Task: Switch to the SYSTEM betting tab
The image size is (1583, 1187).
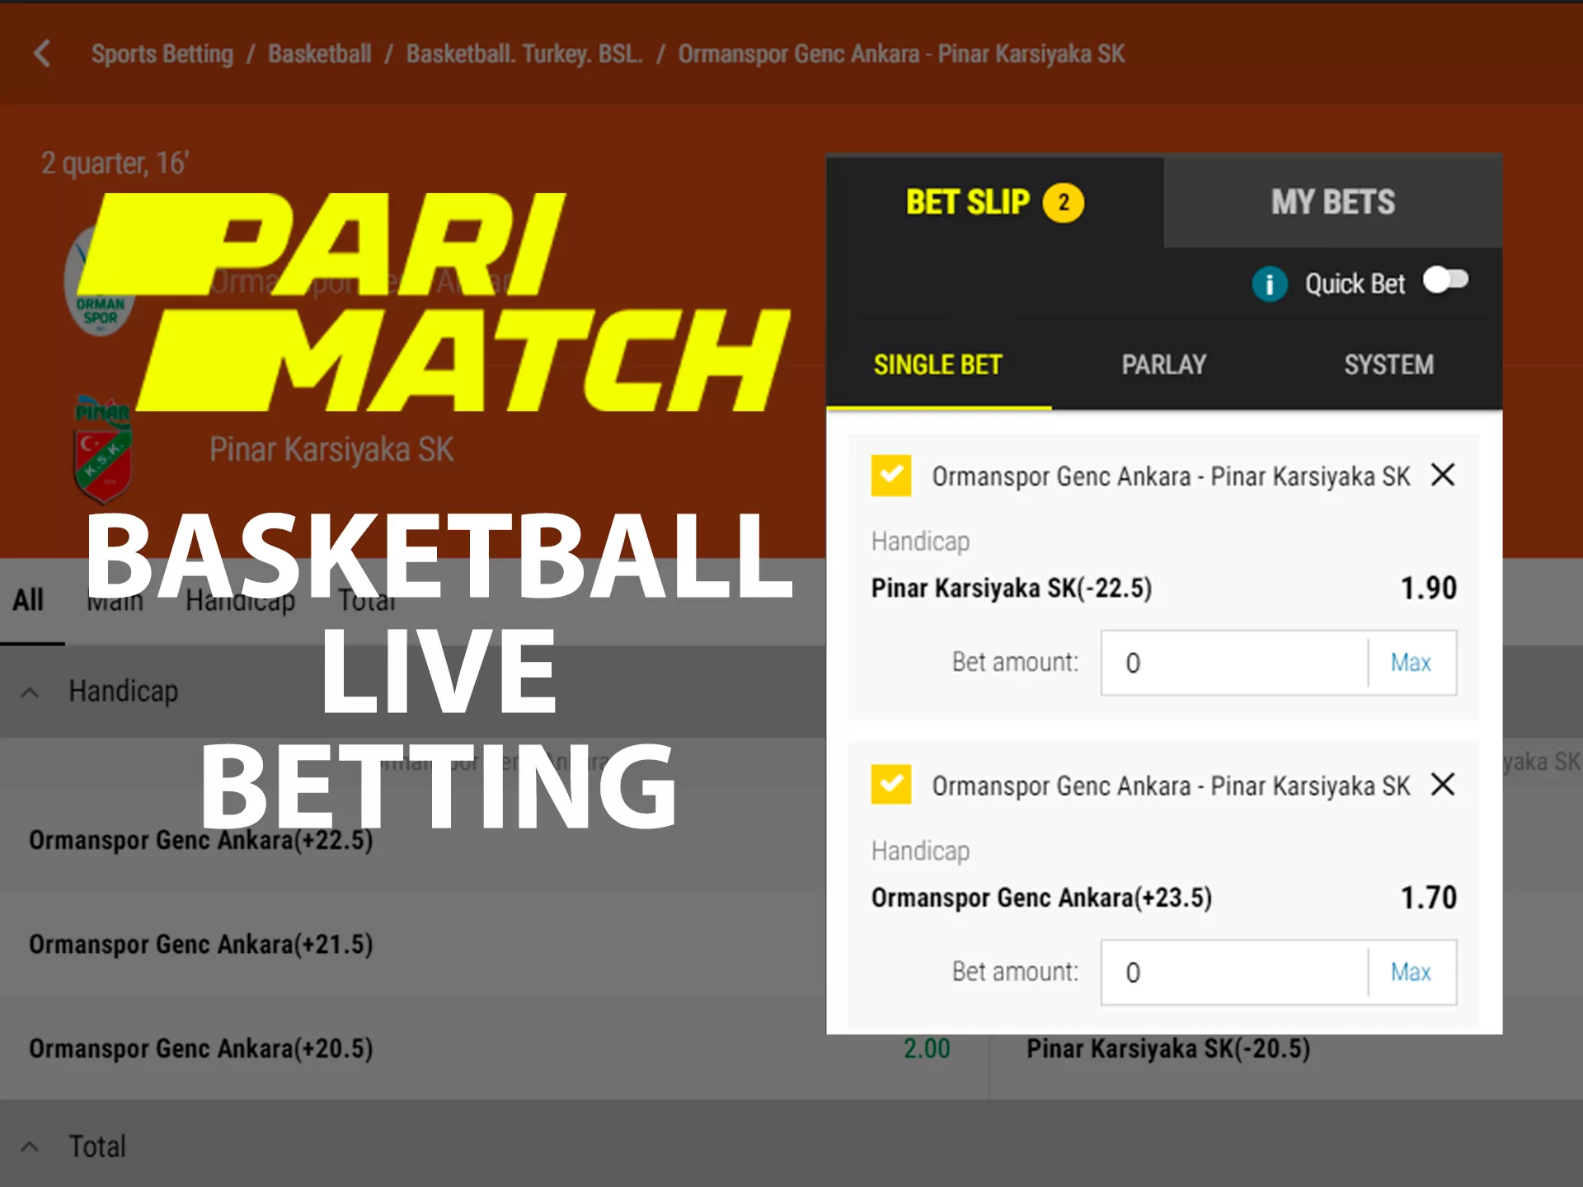Action: tap(1388, 363)
